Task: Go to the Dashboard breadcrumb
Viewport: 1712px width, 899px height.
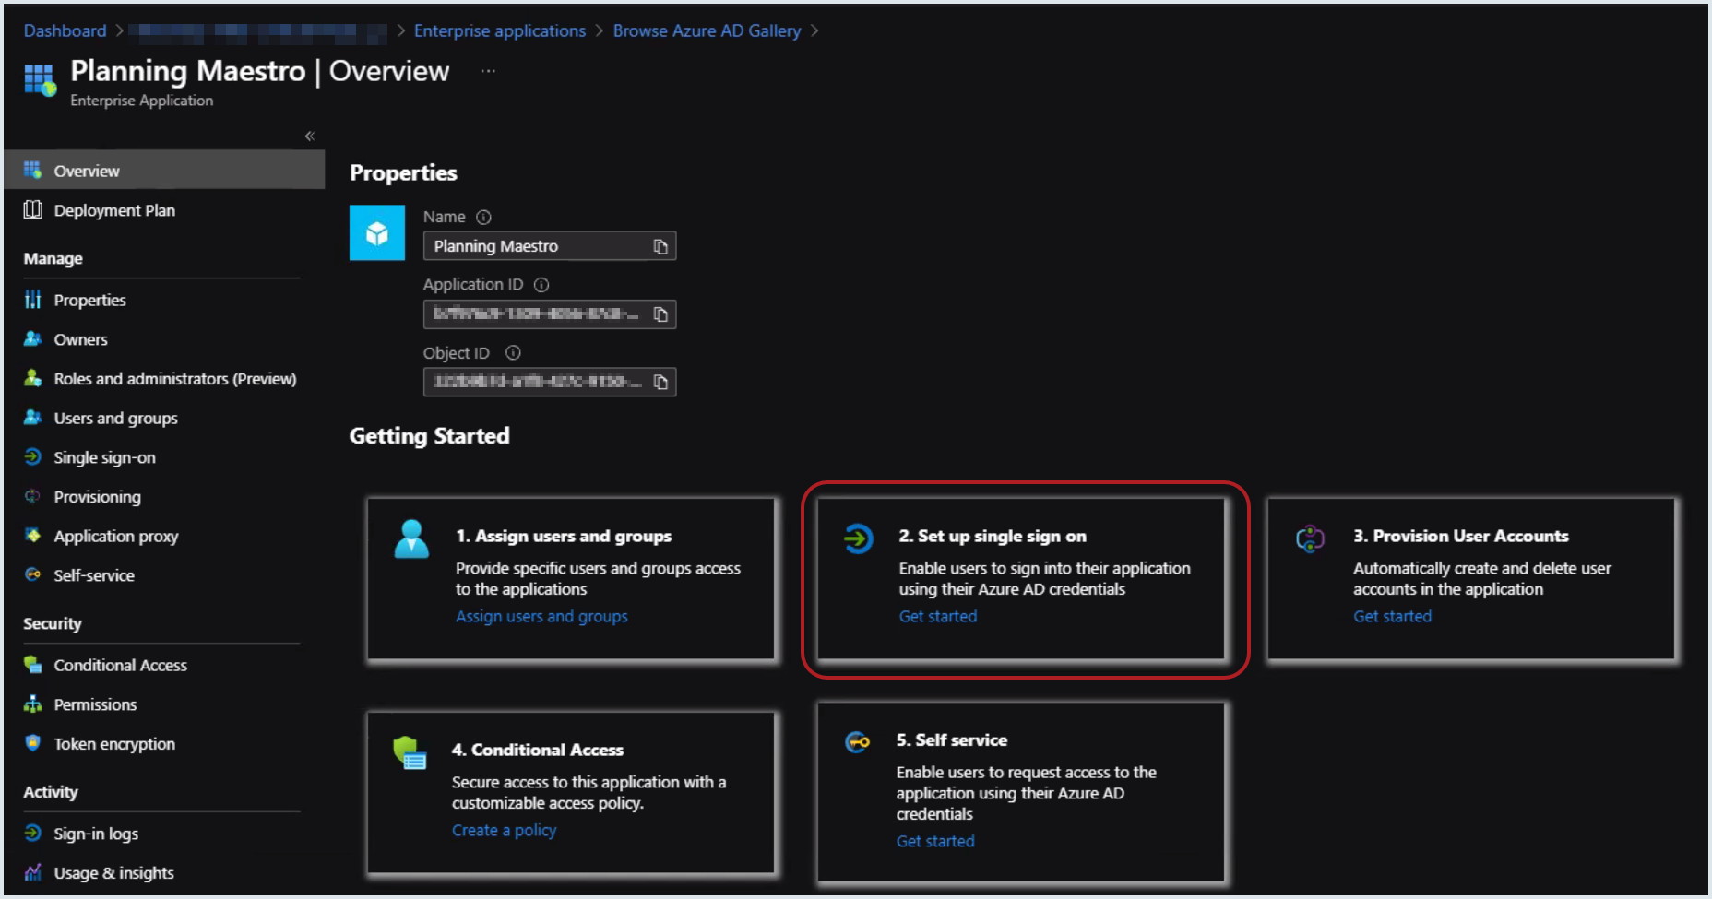Action: (65, 30)
